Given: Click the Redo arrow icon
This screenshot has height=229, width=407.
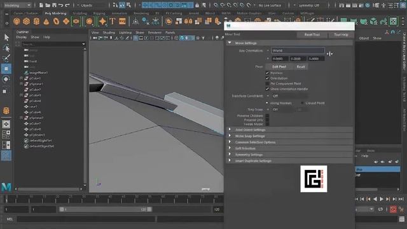Looking at the screenshot, I should [67, 5].
